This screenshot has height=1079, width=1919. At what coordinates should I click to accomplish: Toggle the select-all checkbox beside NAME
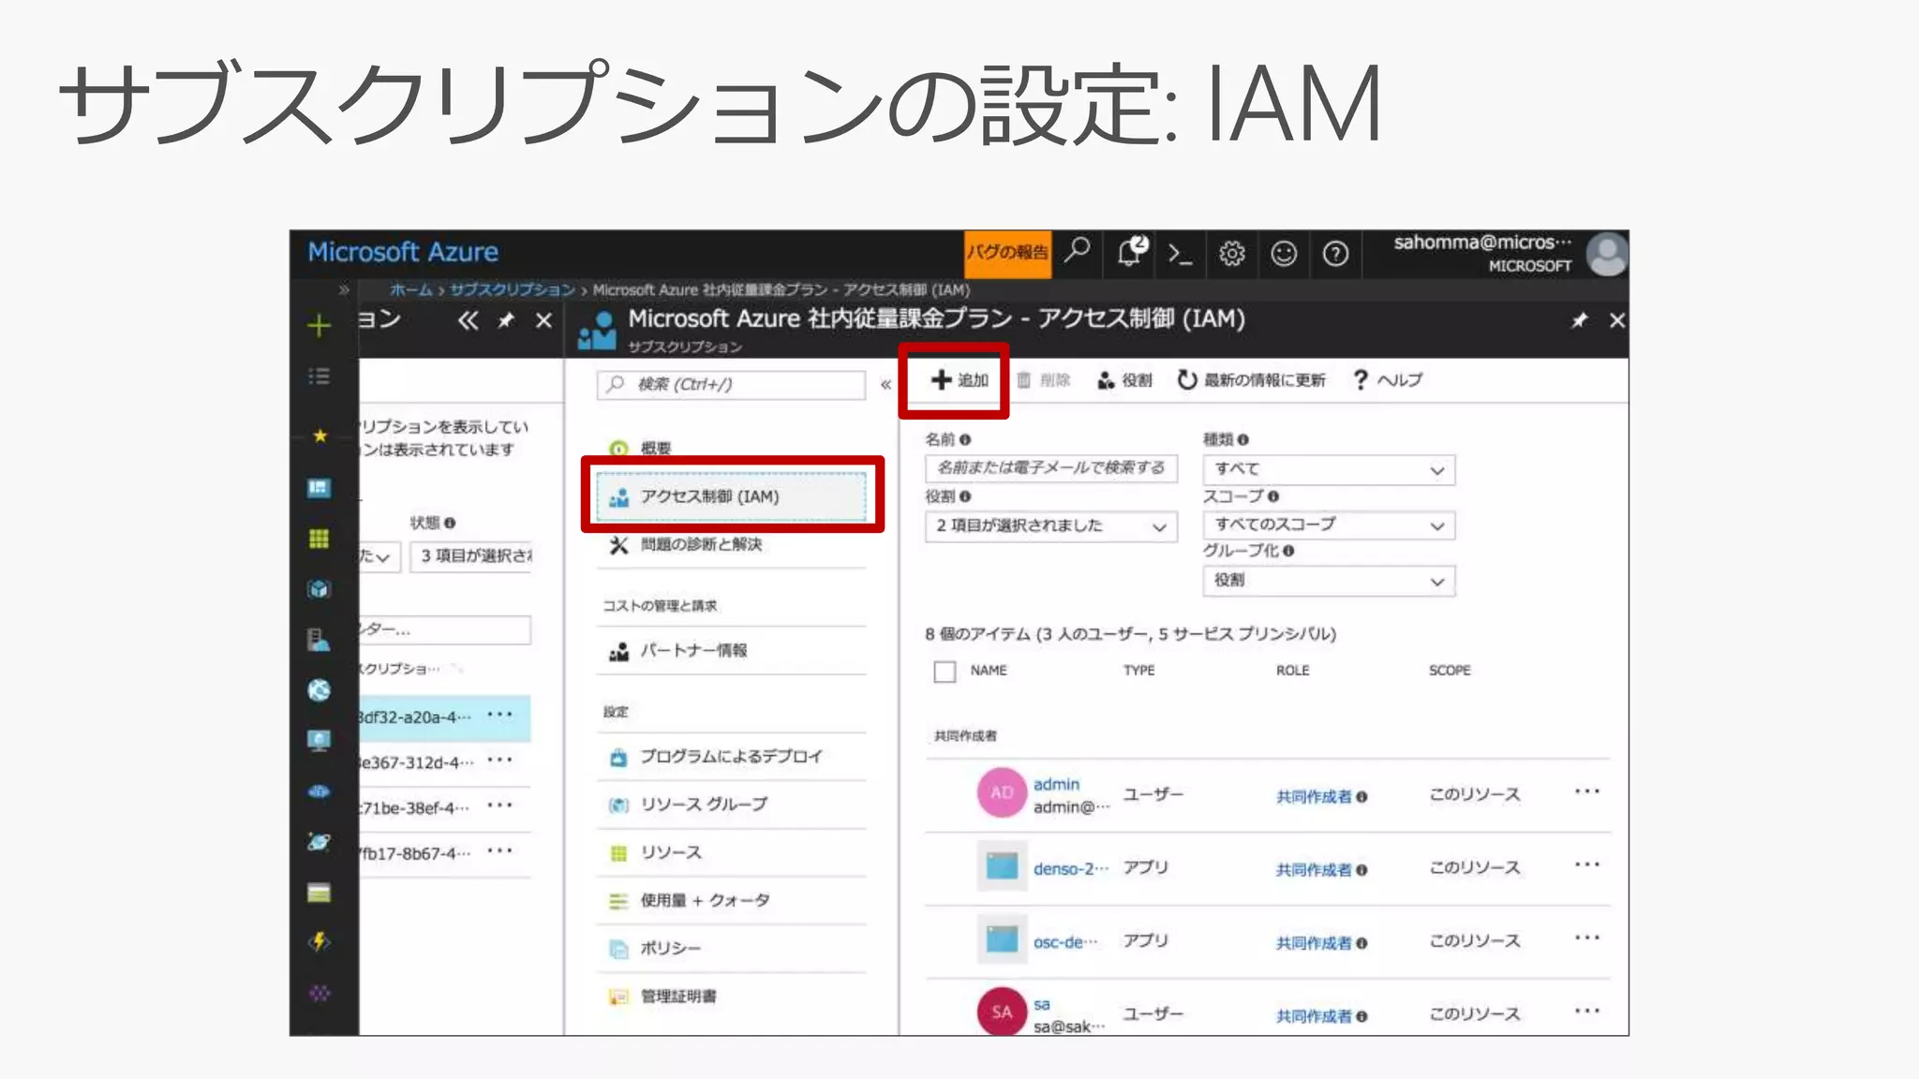click(x=945, y=672)
